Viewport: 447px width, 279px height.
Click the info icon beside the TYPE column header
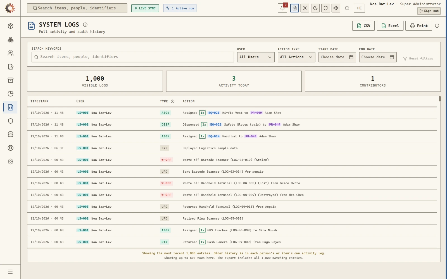173,101
